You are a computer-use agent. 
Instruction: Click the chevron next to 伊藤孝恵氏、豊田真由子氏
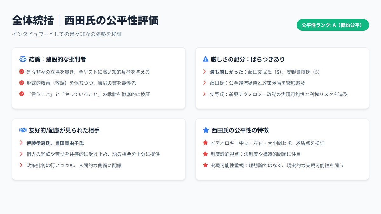tap(21, 143)
